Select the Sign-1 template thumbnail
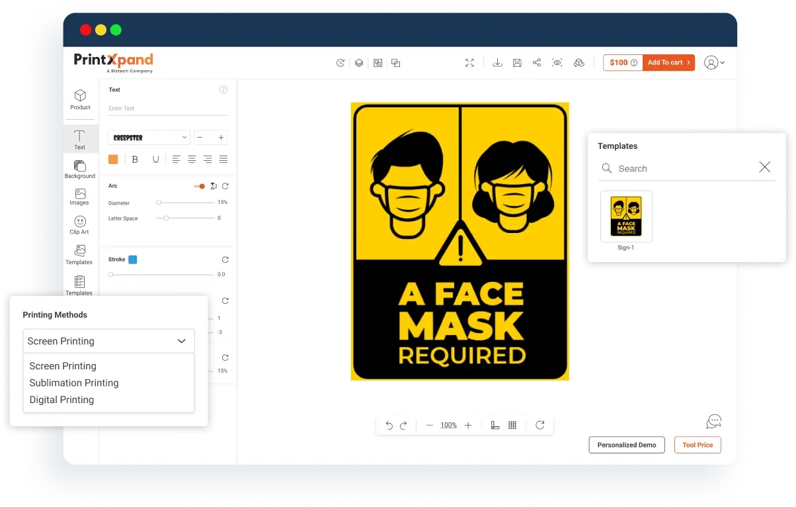Screen dimensions: 796x507 coord(626,216)
